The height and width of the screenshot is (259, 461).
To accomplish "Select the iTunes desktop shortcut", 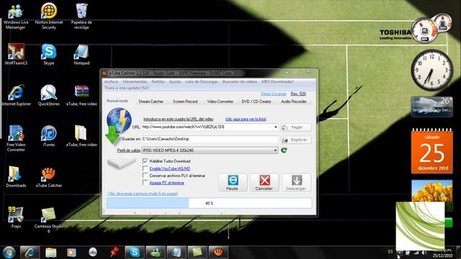I will coord(49,136).
